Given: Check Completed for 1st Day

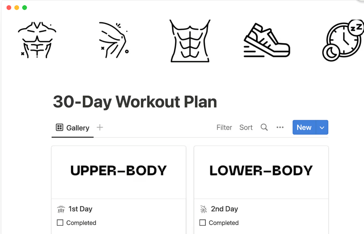Looking at the screenshot, I should [60, 223].
